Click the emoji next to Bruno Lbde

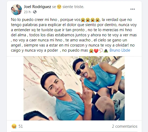pos(106,51)
